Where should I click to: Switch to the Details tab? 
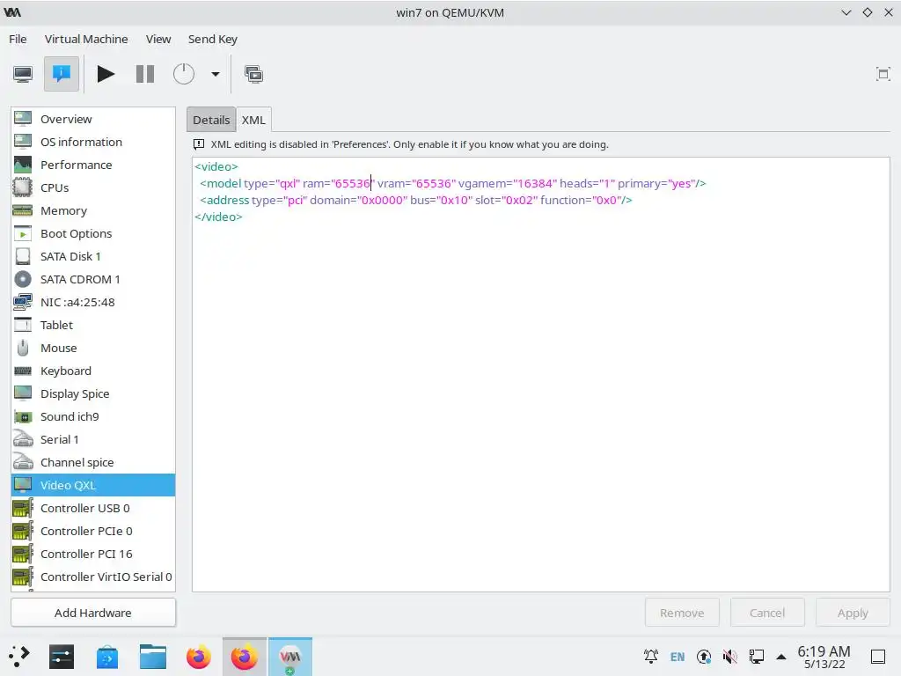(x=211, y=120)
